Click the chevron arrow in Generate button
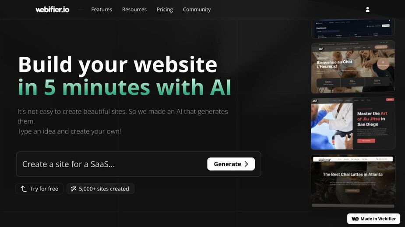The image size is (405, 227). 247,164
